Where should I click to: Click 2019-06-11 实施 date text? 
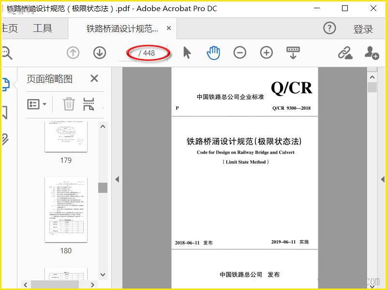[290, 242]
